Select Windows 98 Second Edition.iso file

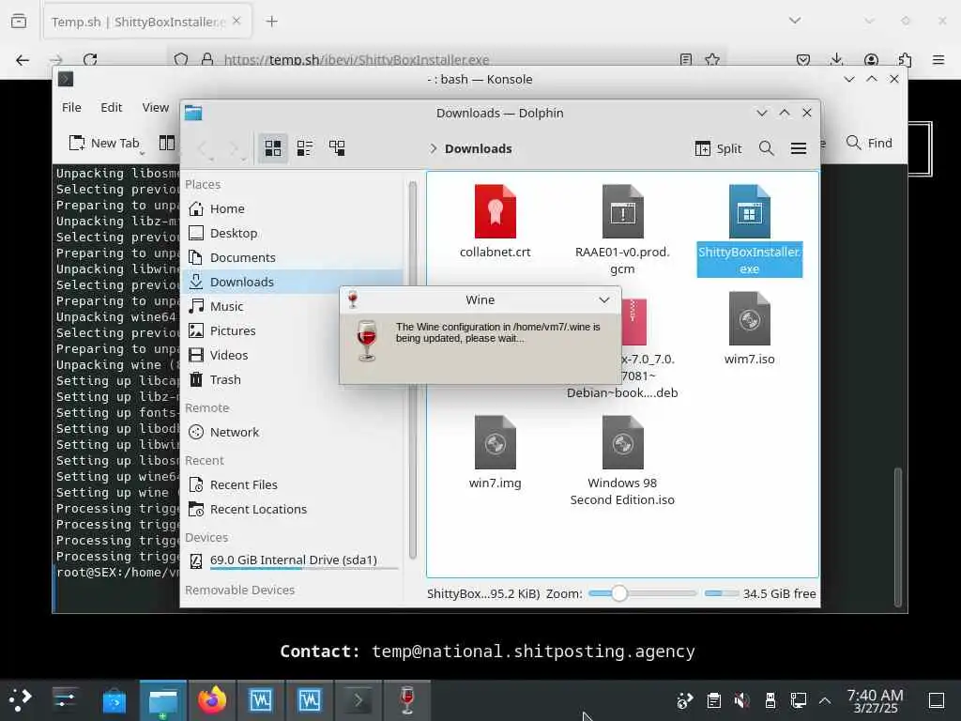tap(623, 443)
